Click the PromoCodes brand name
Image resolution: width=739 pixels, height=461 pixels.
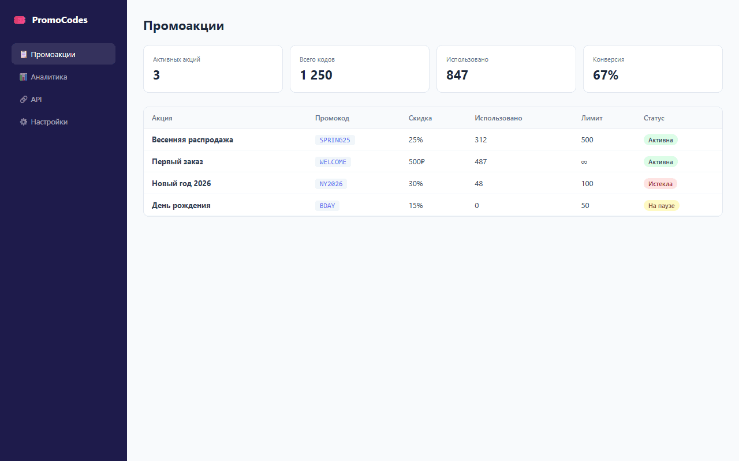[60, 20]
